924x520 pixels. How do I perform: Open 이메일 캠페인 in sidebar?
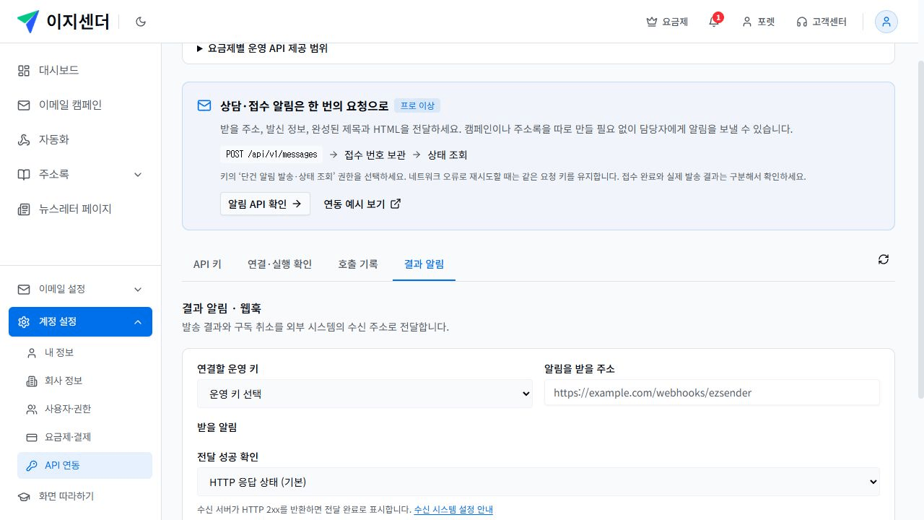tap(80, 105)
